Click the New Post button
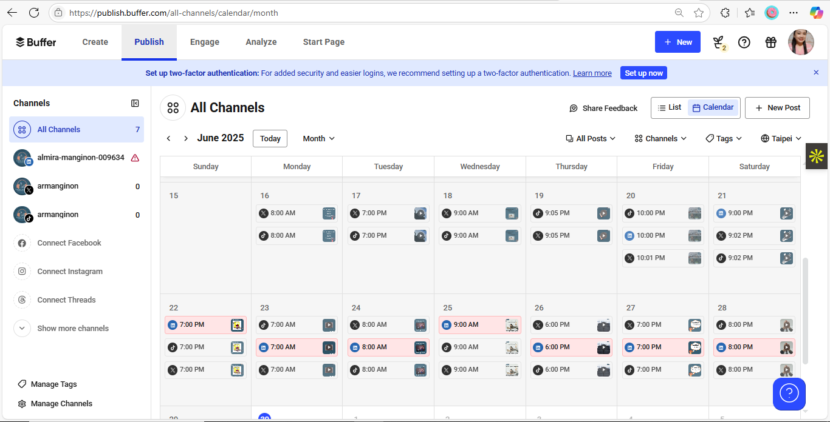This screenshot has width=830, height=422. coord(777,107)
